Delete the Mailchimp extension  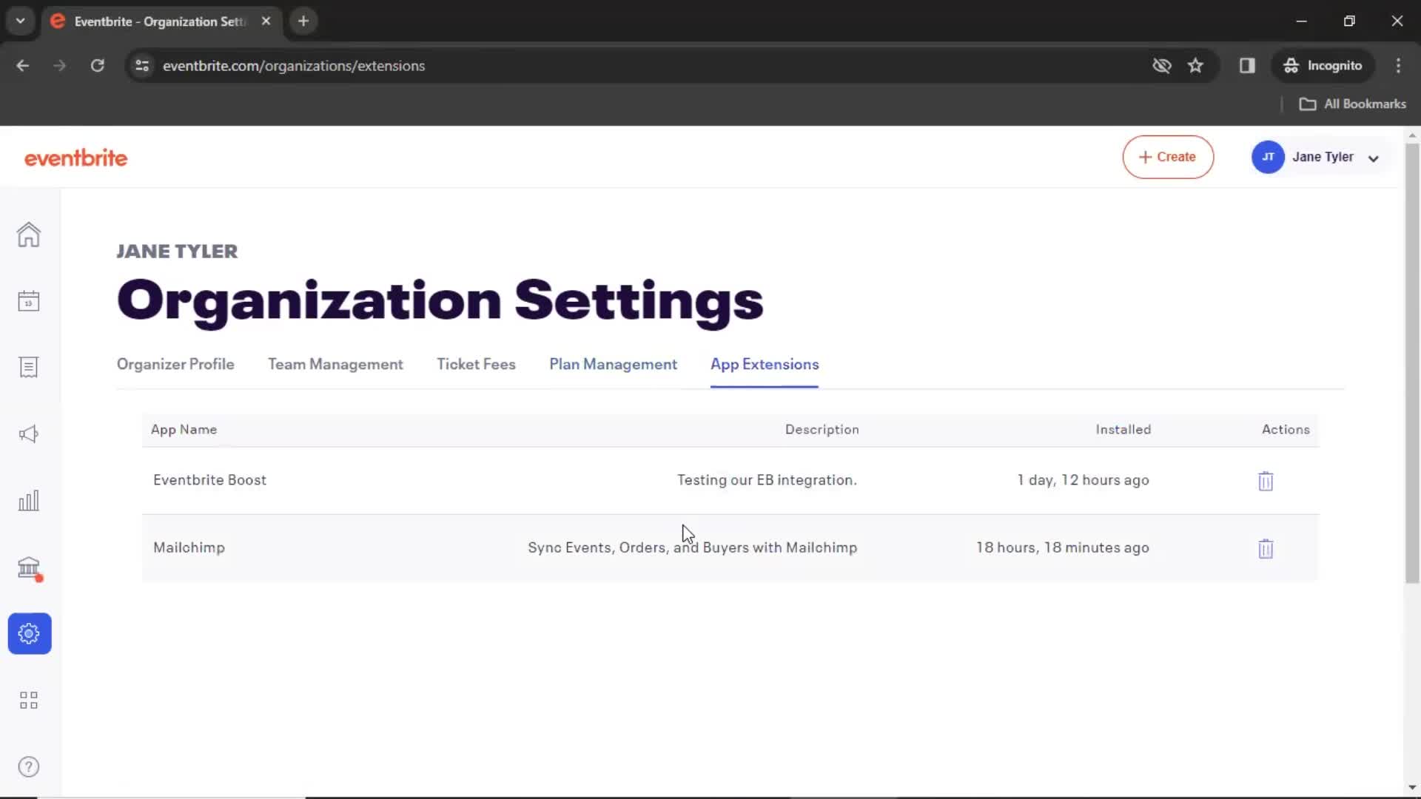(x=1266, y=549)
